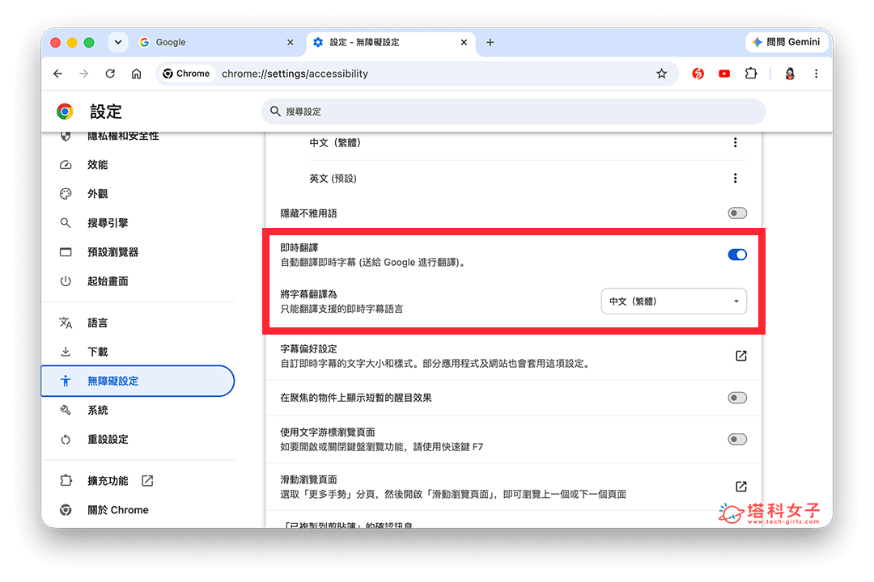The width and height of the screenshot is (874, 582).
Task: Click the download icon beside 下載
Action: [66, 352]
